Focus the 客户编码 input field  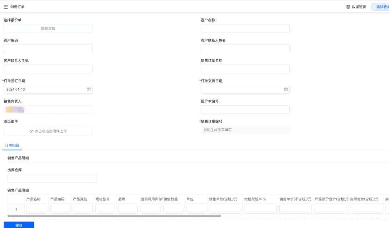tap(48, 49)
